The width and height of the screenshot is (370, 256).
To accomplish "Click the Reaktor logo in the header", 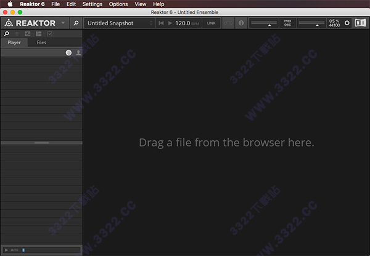I will click(x=30, y=23).
